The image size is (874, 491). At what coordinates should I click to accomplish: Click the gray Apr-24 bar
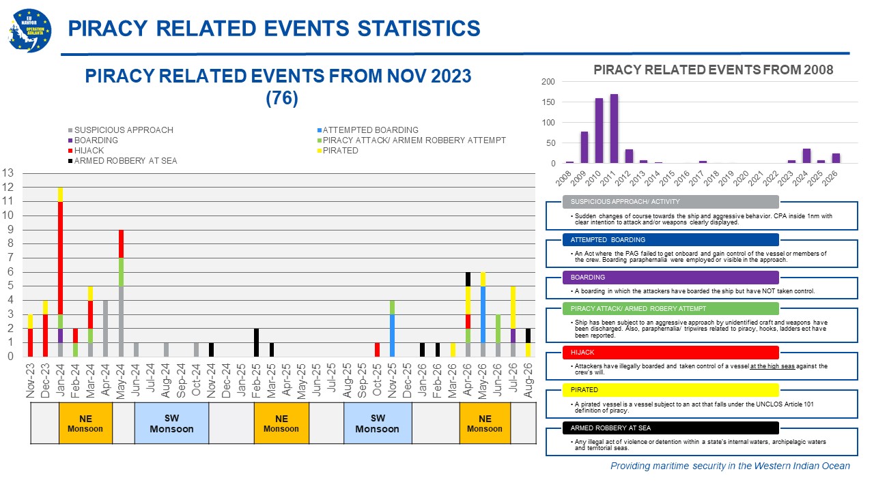click(106, 328)
